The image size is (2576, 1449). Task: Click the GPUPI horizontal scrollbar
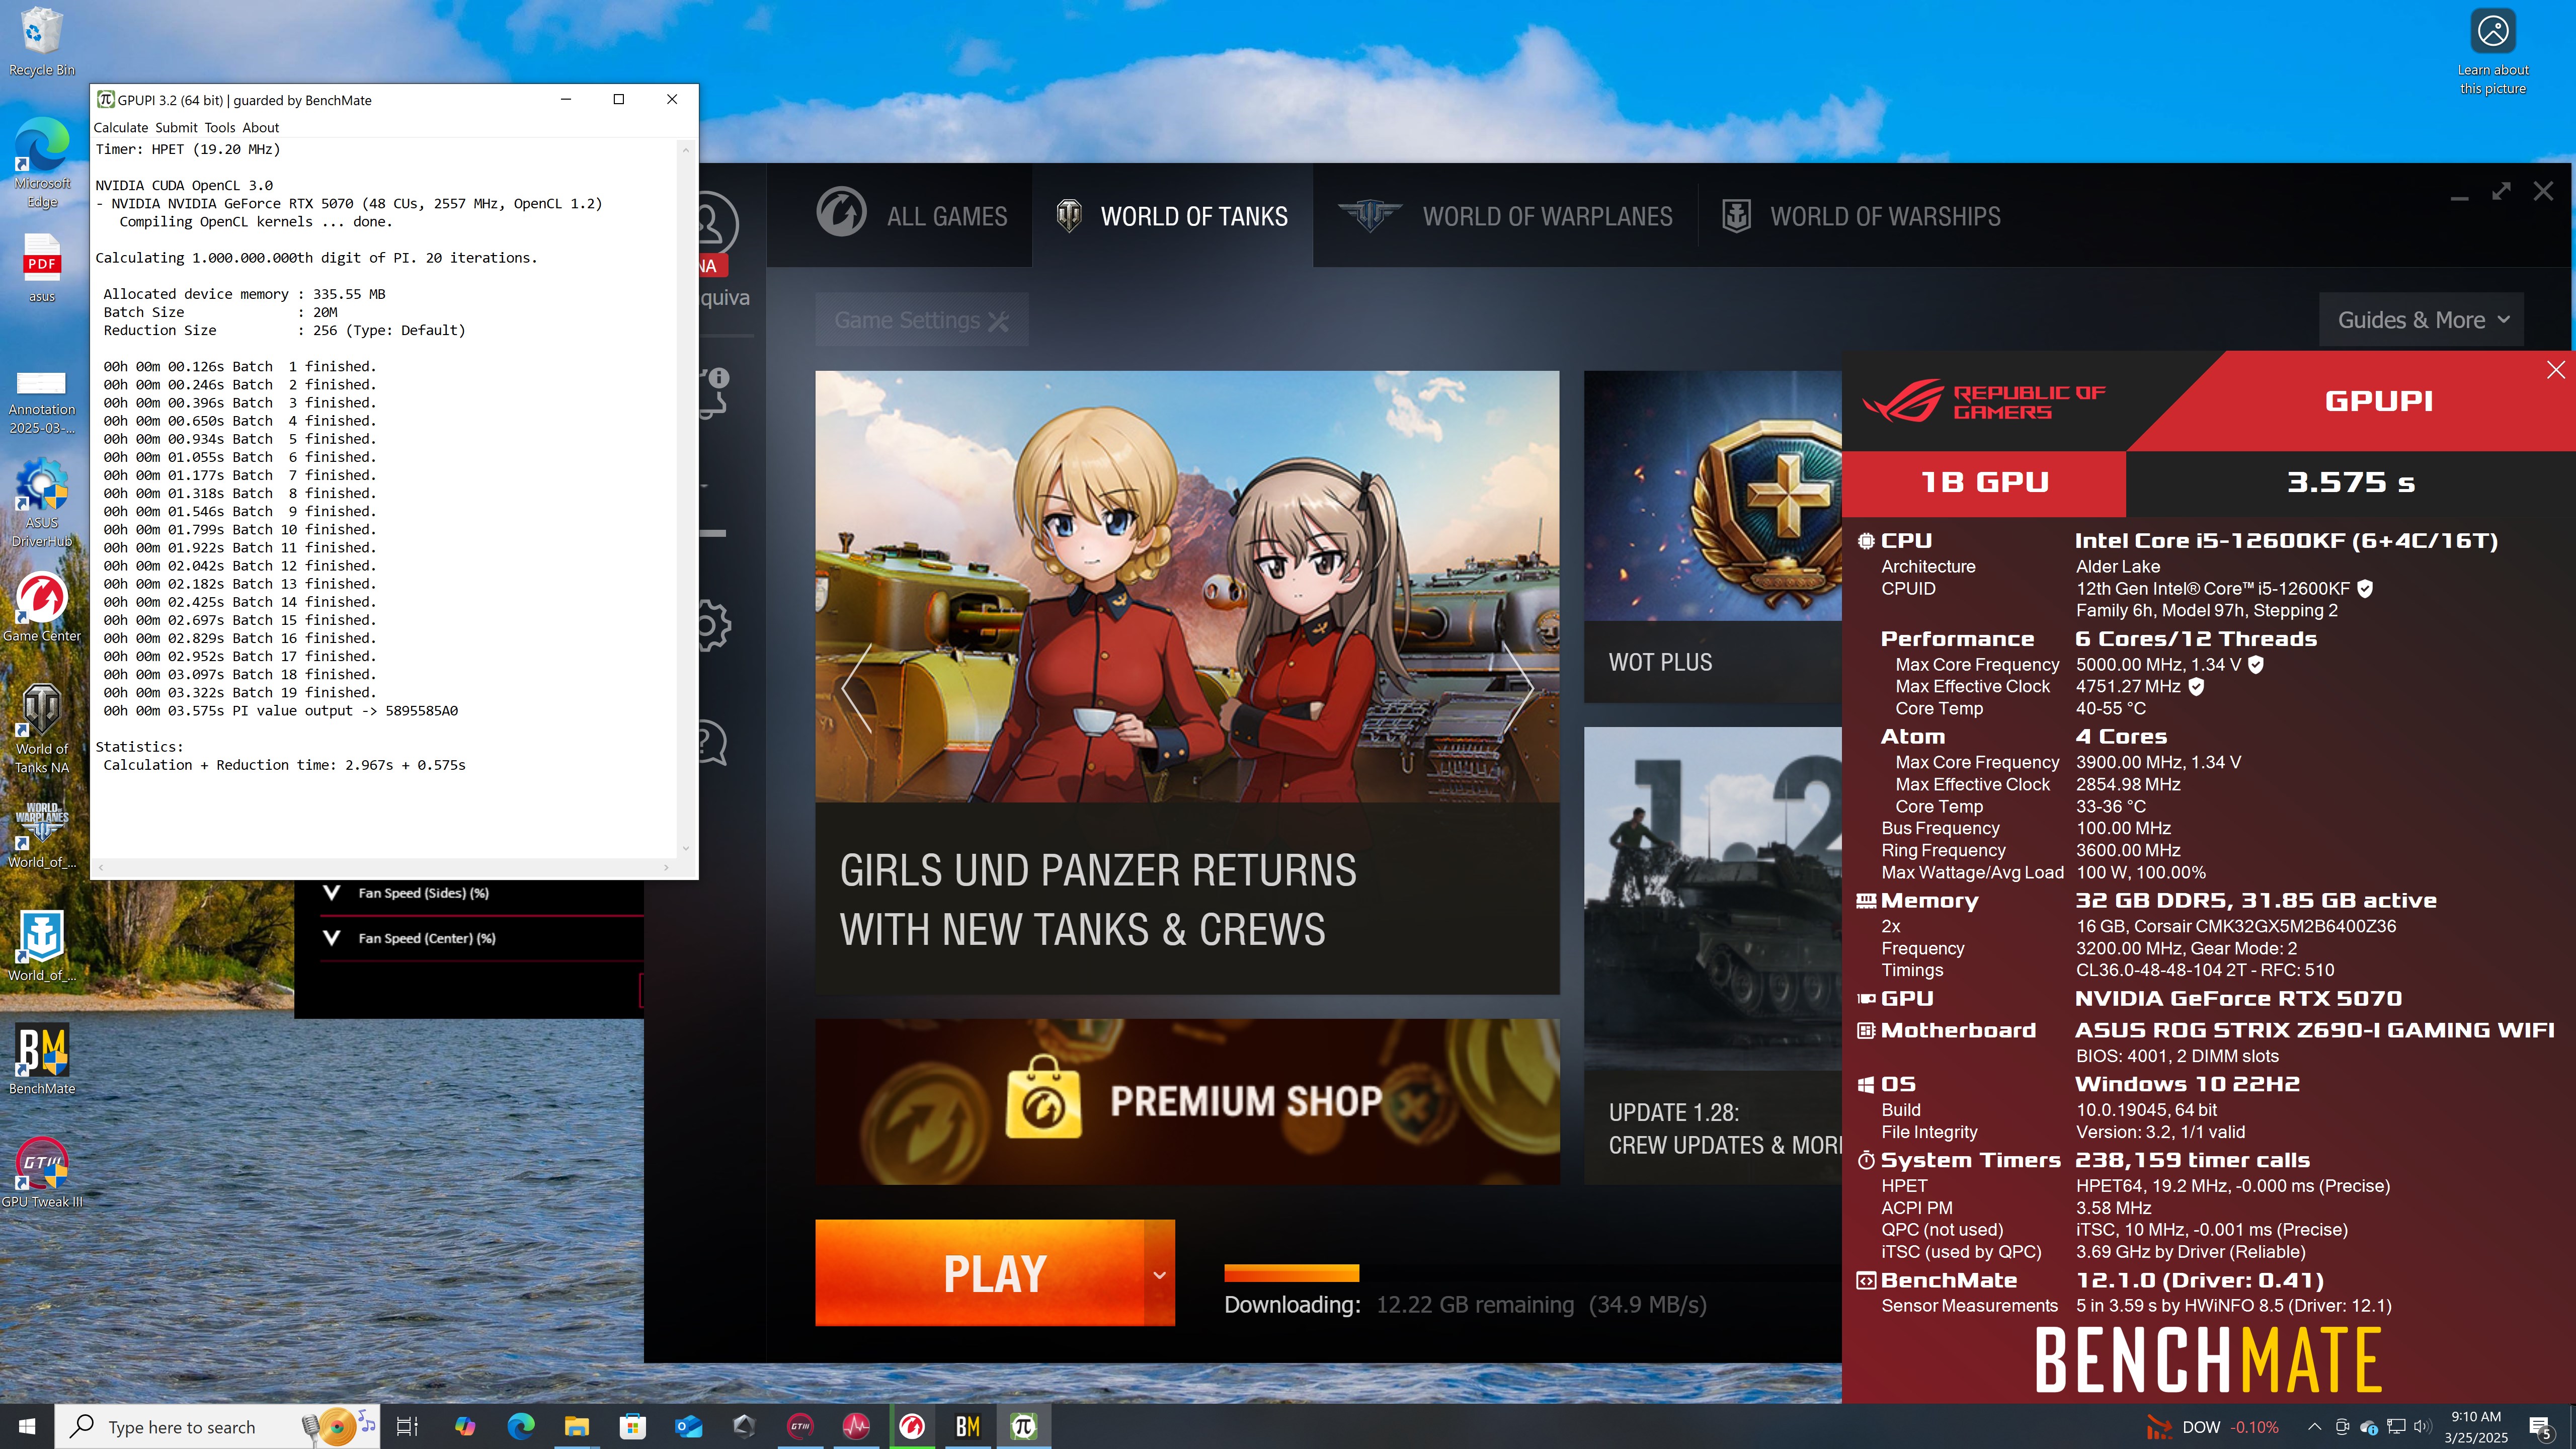click(384, 867)
